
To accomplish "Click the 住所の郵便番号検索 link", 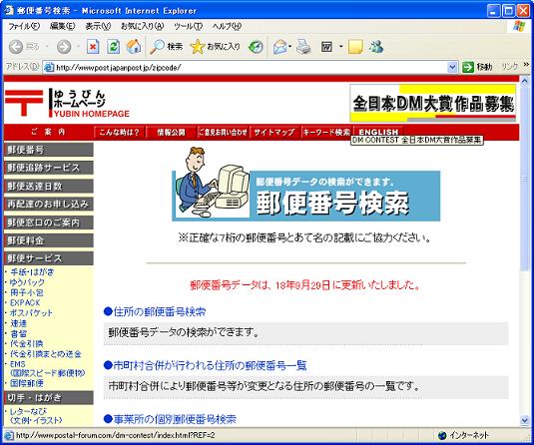I will [x=160, y=311].
